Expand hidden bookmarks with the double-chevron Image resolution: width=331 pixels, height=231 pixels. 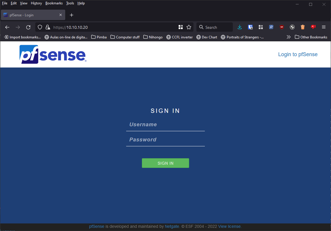pyautogui.click(x=288, y=37)
